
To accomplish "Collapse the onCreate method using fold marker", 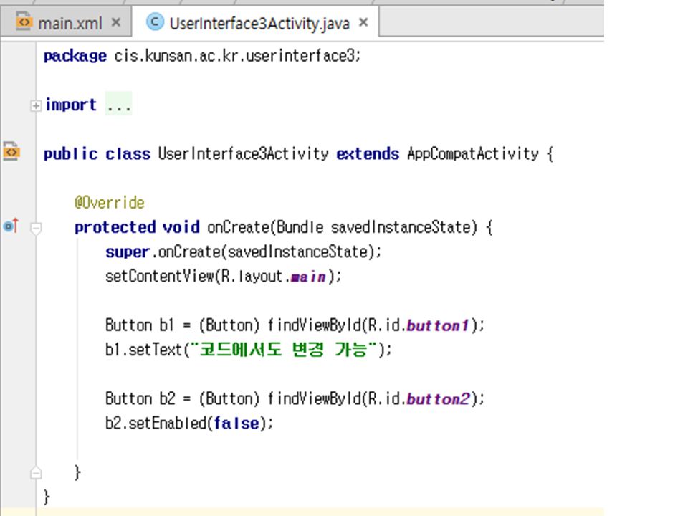I will coord(35,228).
